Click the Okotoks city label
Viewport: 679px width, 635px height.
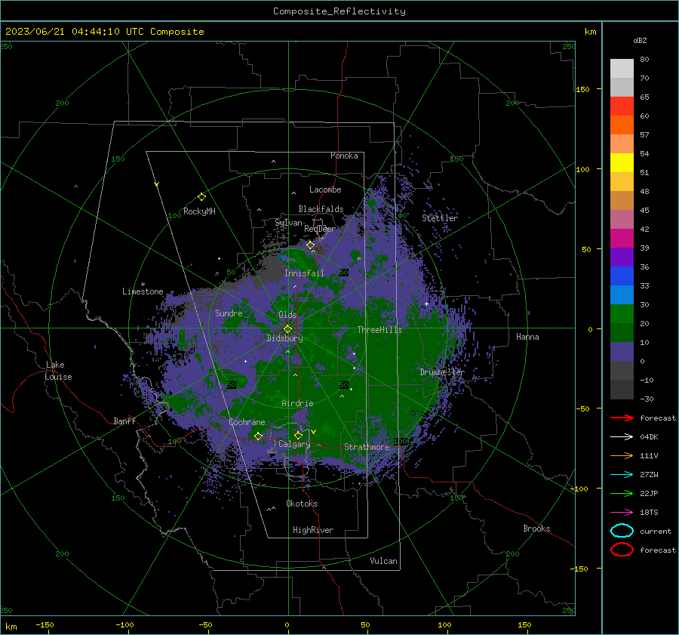(302, 504)
